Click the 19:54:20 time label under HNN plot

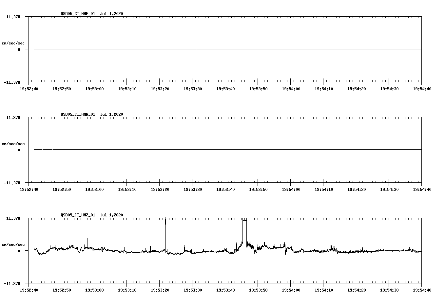click(x=357, y=189)
